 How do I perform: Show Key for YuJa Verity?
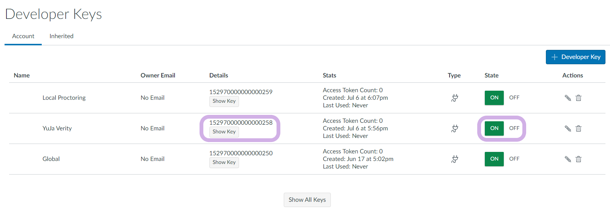[x=224, y=132]
